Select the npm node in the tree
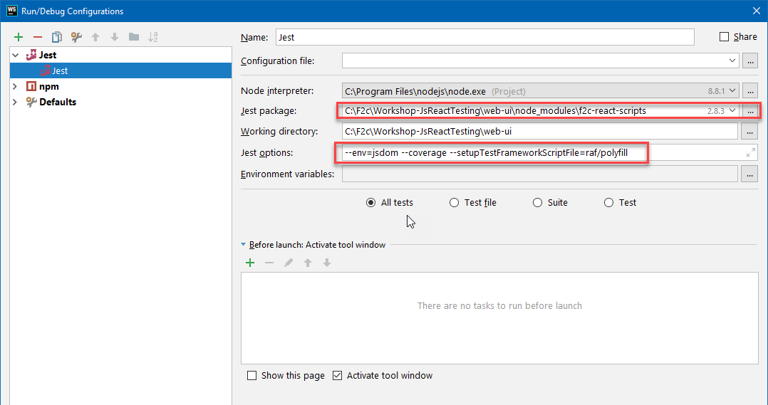The width and height of the screenshot is (768, 405). (x=49, y=87)
